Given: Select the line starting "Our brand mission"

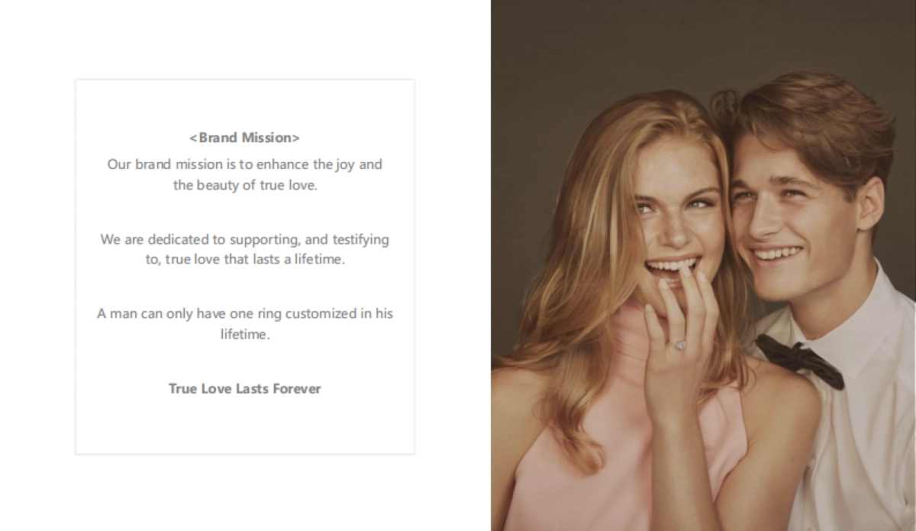Looking at the screenshot, I should pos(244,164).
